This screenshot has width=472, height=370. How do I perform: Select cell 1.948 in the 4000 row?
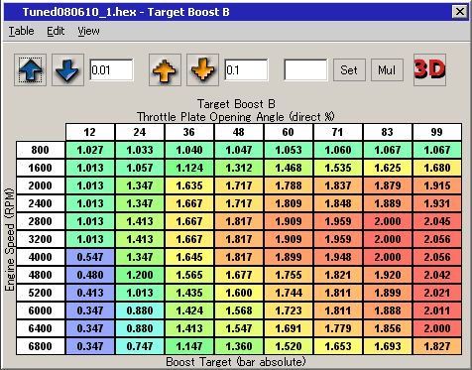[x=338, y=257]
